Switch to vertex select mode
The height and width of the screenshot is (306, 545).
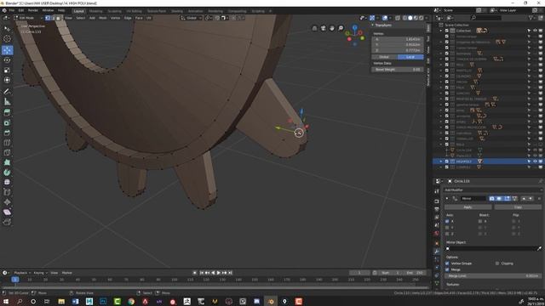(48, 18)
